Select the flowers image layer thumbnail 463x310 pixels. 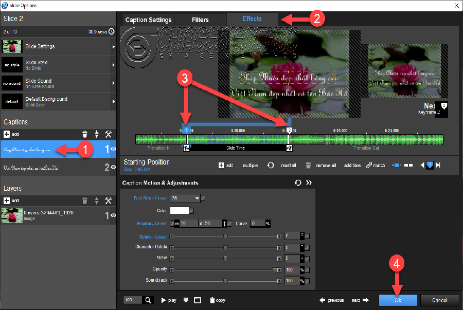[x=12, y=215]
